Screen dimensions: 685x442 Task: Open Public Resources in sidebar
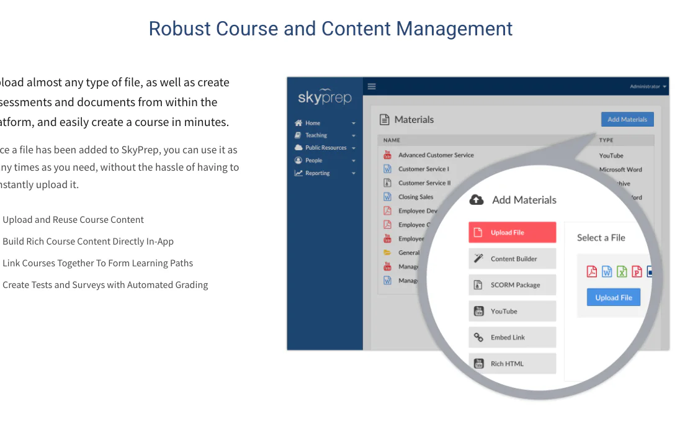pos(325,147)
